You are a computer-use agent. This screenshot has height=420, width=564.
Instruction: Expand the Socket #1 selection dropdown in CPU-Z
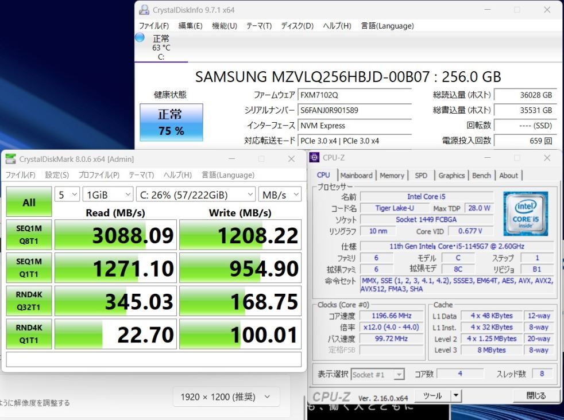pyautogui.click(x=399, y=374)
